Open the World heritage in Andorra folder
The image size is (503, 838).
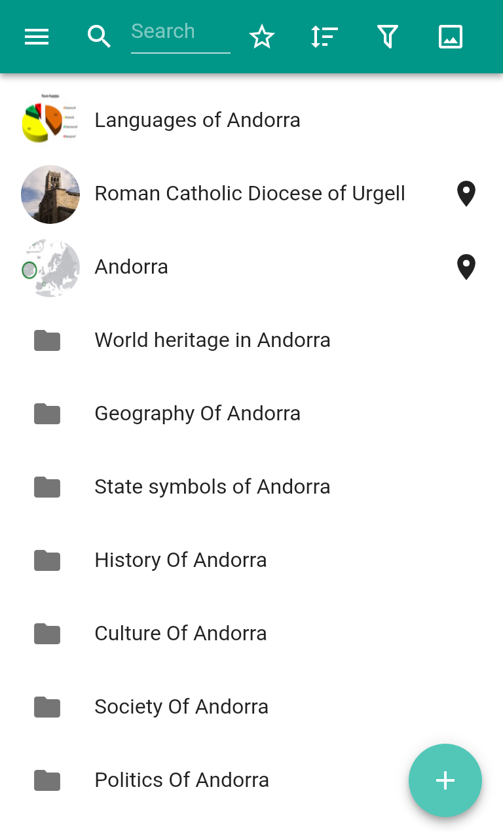coord(212,340)
